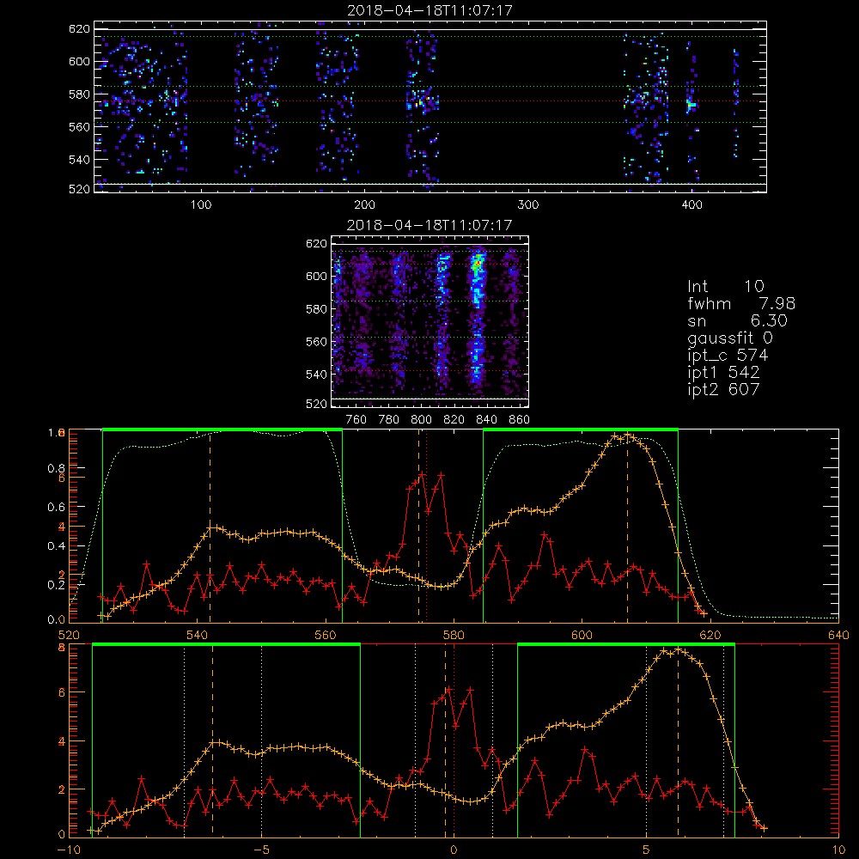Click x-axis label 400 on top plot
The width and height of the screenshot is (859, 859).
tap(691, 205)
